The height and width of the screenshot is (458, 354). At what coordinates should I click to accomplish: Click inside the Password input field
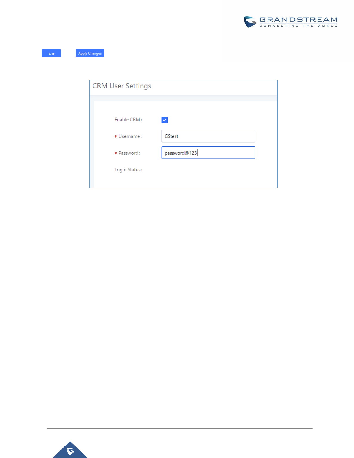click(x=208, y=153)
